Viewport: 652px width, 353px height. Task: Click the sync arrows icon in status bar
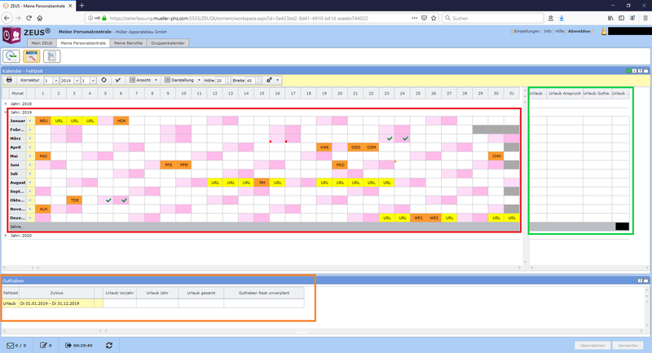pyautogui.click(x=109, y=346)
